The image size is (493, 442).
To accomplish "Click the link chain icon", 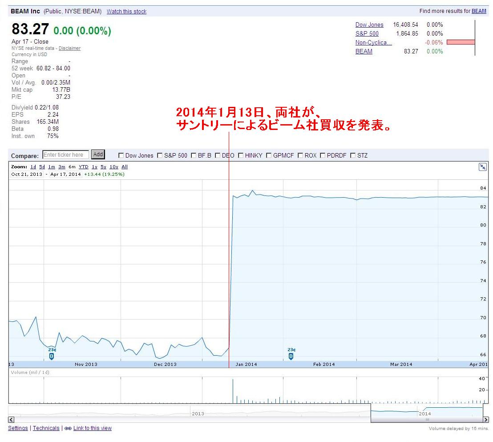I will (x=68, y=428).
